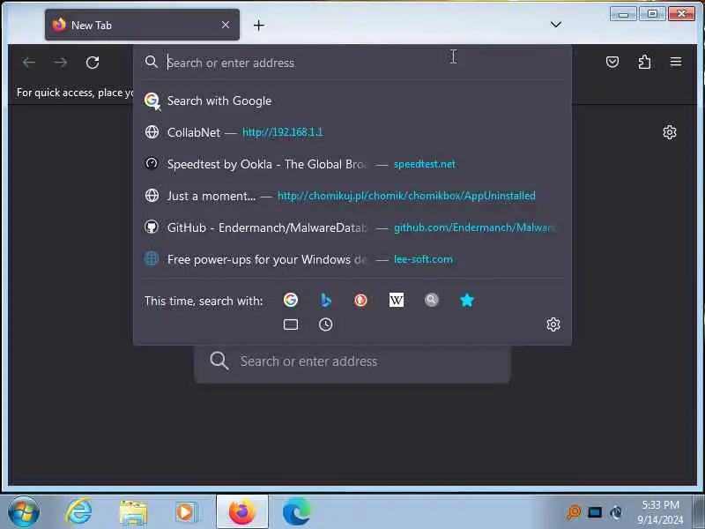The width and height of the screenshot is (705, 529).
Task: Search this time with Bing icon
Action: [x=326, y=300]
